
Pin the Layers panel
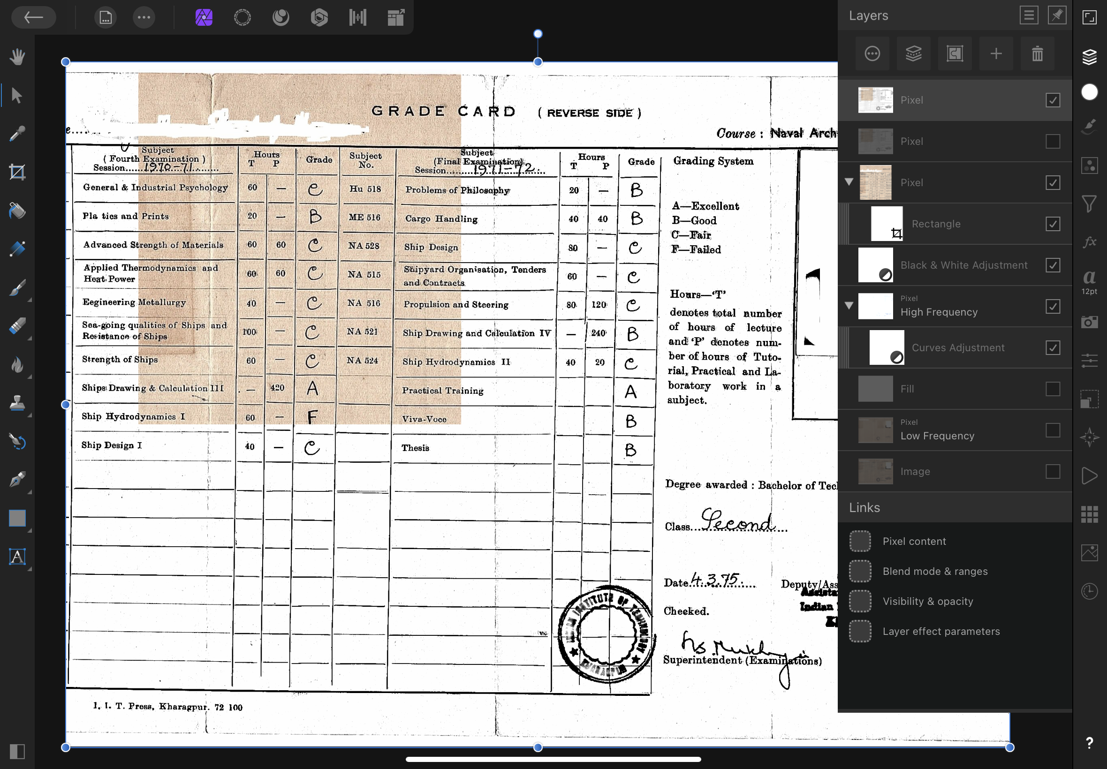point(1056,15)
